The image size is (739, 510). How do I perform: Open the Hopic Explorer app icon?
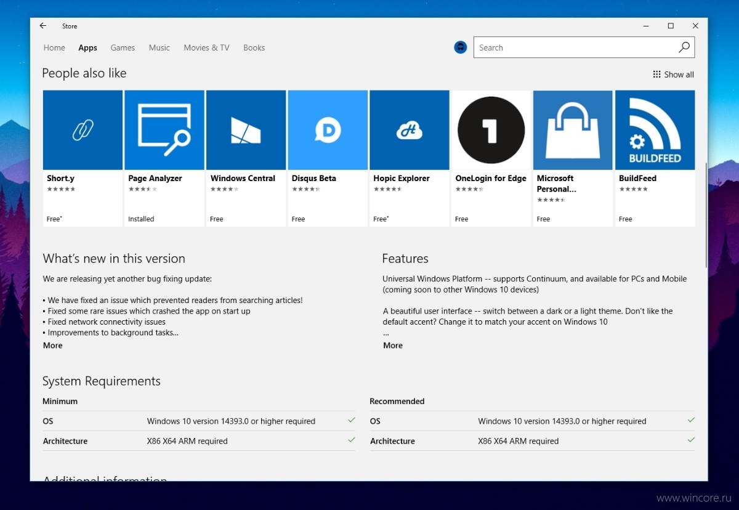tap(410, 130)
